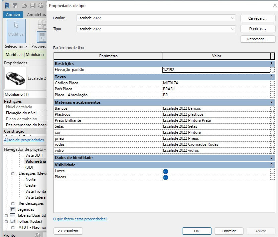Switch to the Arquitetura ribbon tab
278x237 pixels.
[36, 15]
